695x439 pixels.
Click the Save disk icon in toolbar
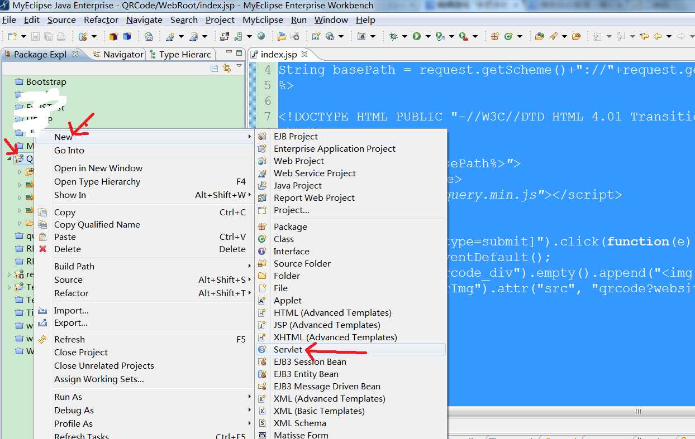[35, 36]
